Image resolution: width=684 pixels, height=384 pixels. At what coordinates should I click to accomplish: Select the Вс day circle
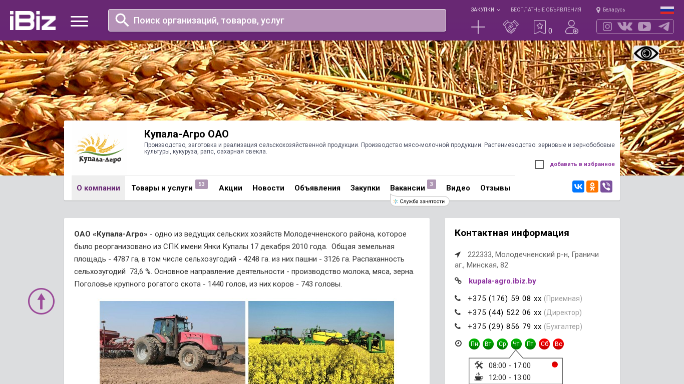click(x=558, y=344)
